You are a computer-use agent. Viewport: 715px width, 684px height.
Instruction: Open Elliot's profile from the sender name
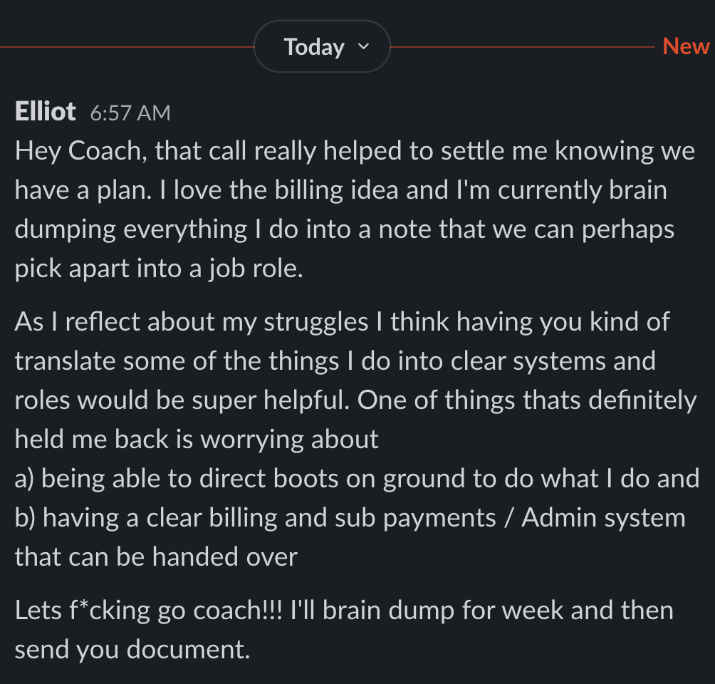(x=45, y=111)
